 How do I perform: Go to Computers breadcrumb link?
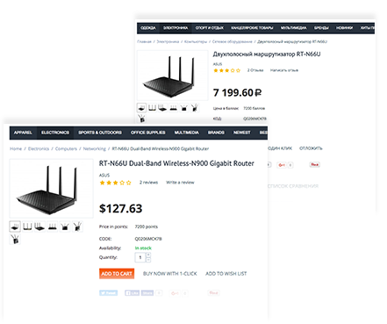(x=66, y=148)
